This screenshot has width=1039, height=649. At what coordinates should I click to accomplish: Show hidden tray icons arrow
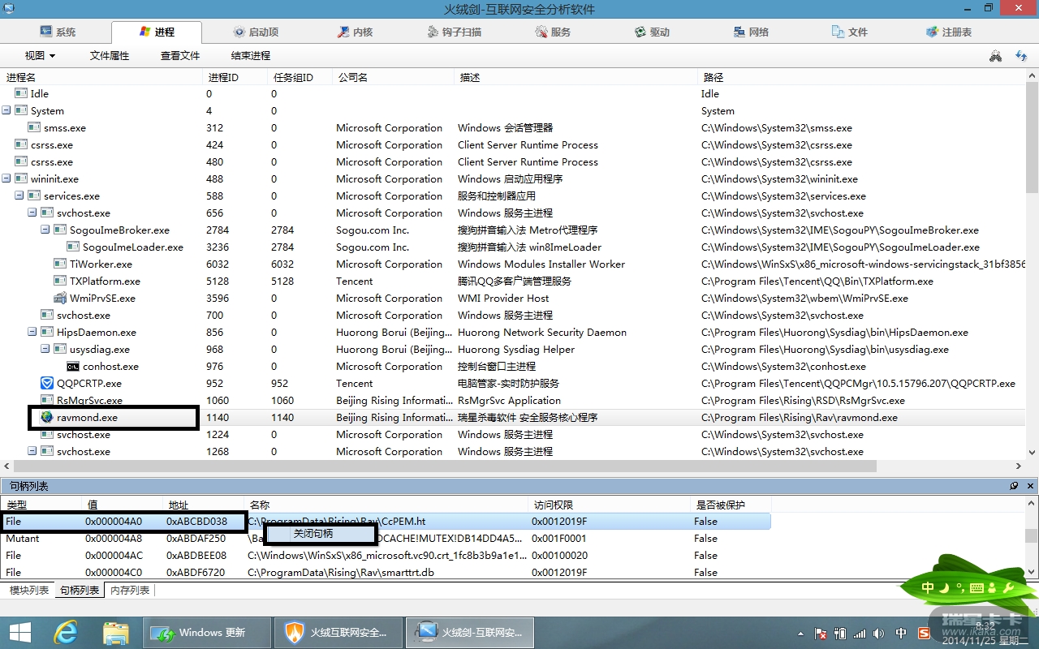[801, 634]
